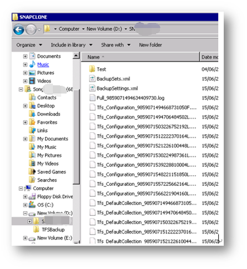Expand the Desktop tree node
247x269 pixels.
click(25, 106)
